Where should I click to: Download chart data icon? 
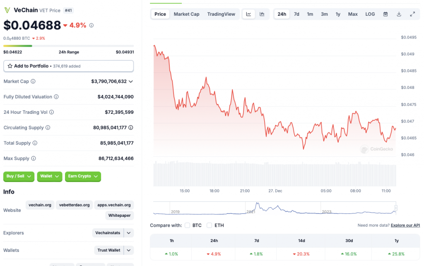pyautogui.click(x=399, y=14)
